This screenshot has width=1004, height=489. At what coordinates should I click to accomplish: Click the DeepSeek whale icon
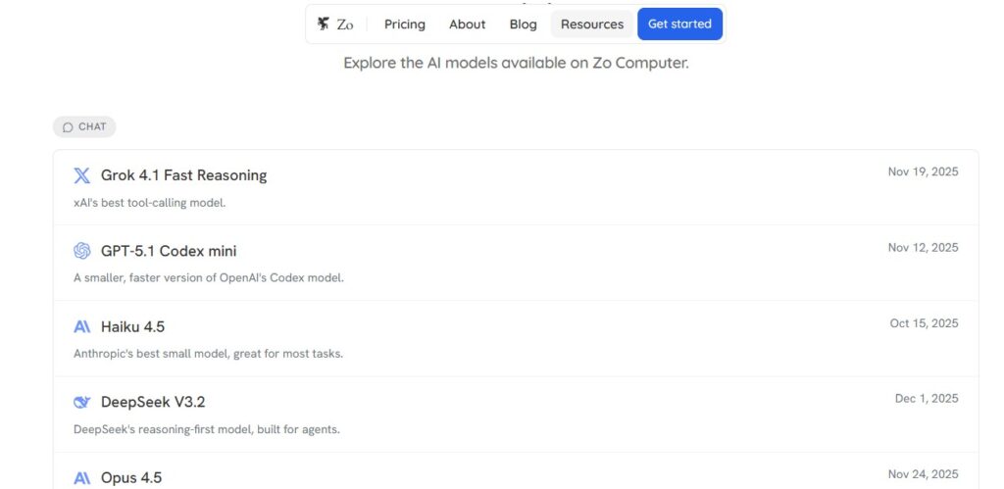82,402
